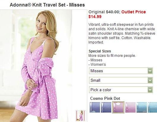157x122 pixels.
Task: Select the fifth blue dot swatch
Action: click(x=142, y=107)
